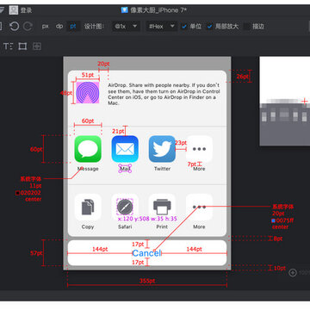Select the pt unit option
Viewport: 310px width, 310px height.
point(73,27)
